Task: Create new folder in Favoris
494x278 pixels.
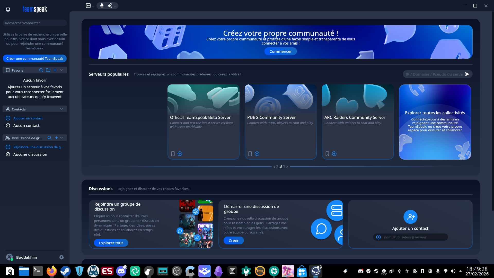Action: point(48,70)
